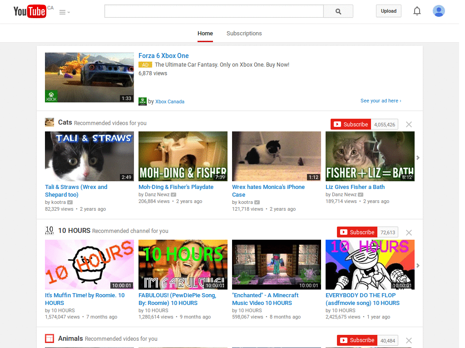This screenshot has width=465, height=348.
Task: Click the Upload button
Action: point(389,11)
